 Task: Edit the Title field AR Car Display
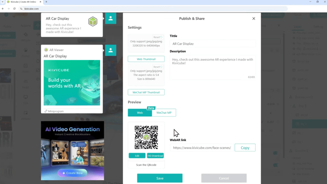pos(213,44)
